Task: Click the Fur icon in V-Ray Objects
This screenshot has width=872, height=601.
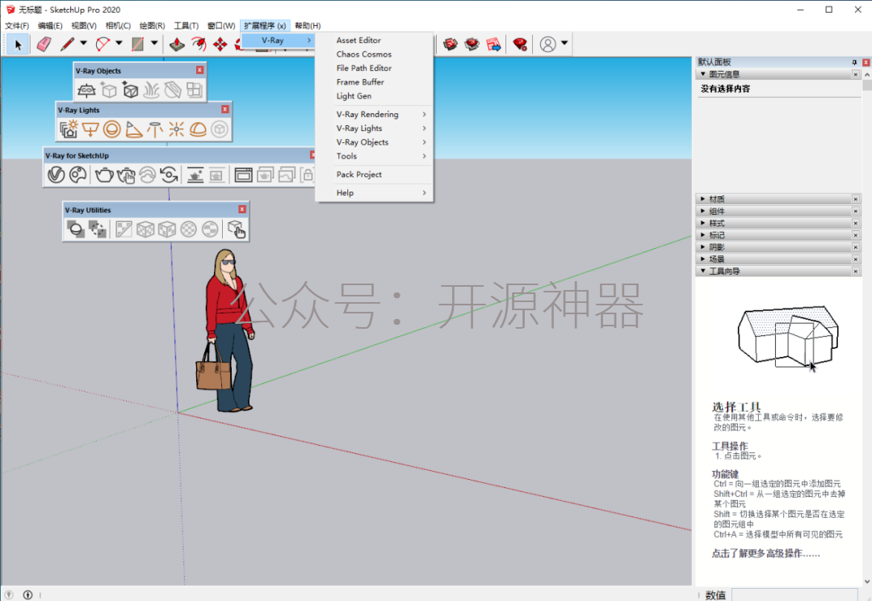Action: (151, 90)
